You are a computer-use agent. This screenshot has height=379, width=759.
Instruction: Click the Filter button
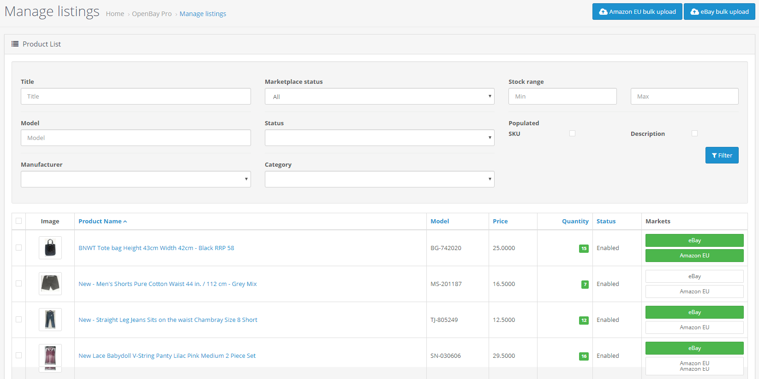(x=722, y=155)
